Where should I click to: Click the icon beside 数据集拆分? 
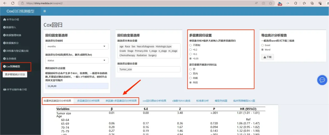(x=4, y=43)
